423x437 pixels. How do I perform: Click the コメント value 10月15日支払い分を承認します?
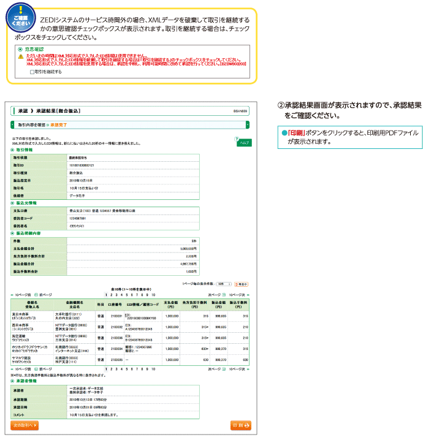coord(94,415)
